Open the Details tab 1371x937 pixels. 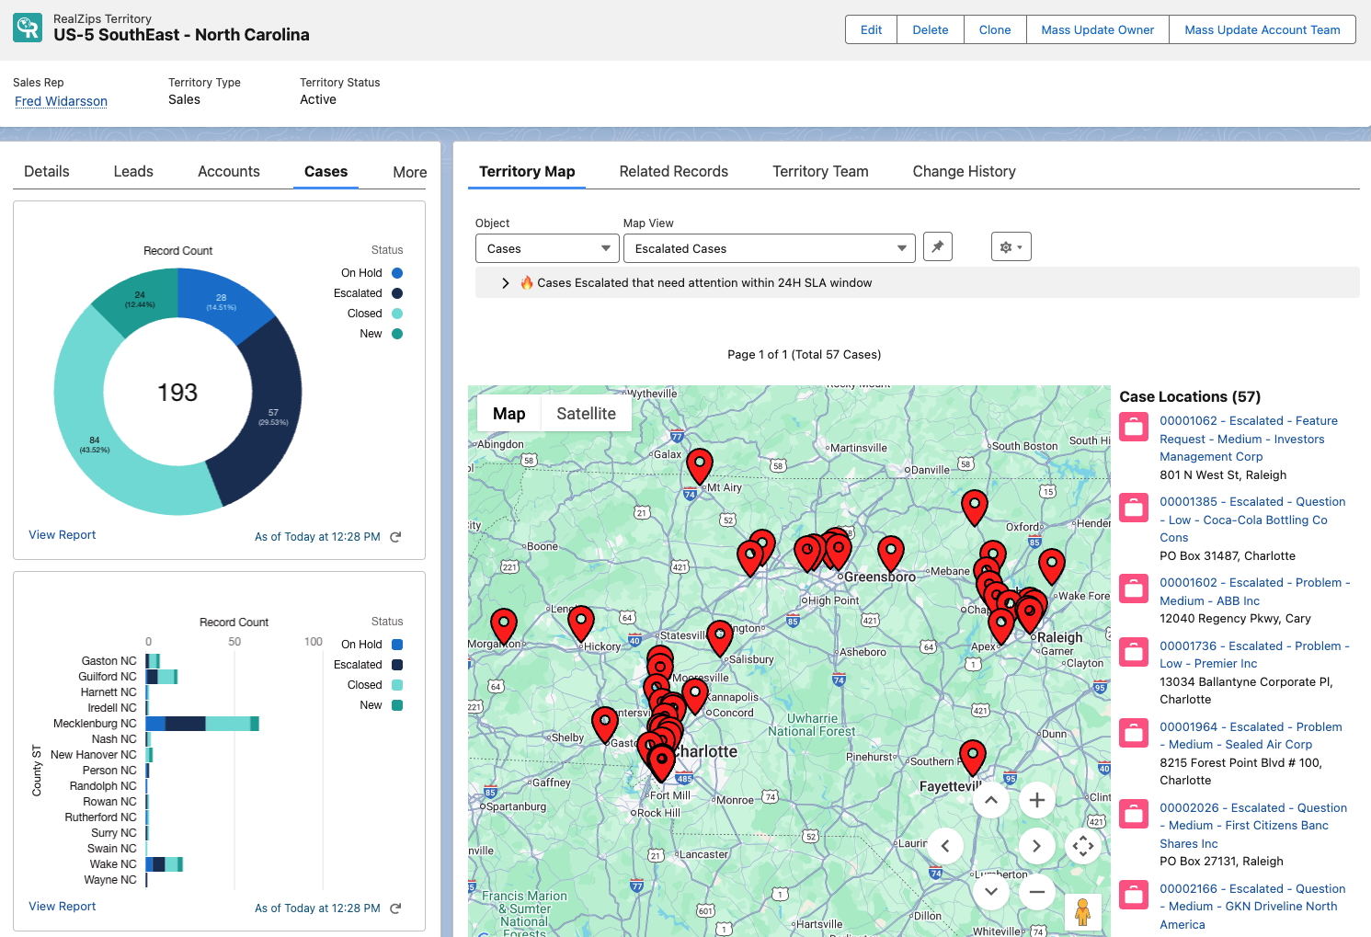tap(47, 171)
